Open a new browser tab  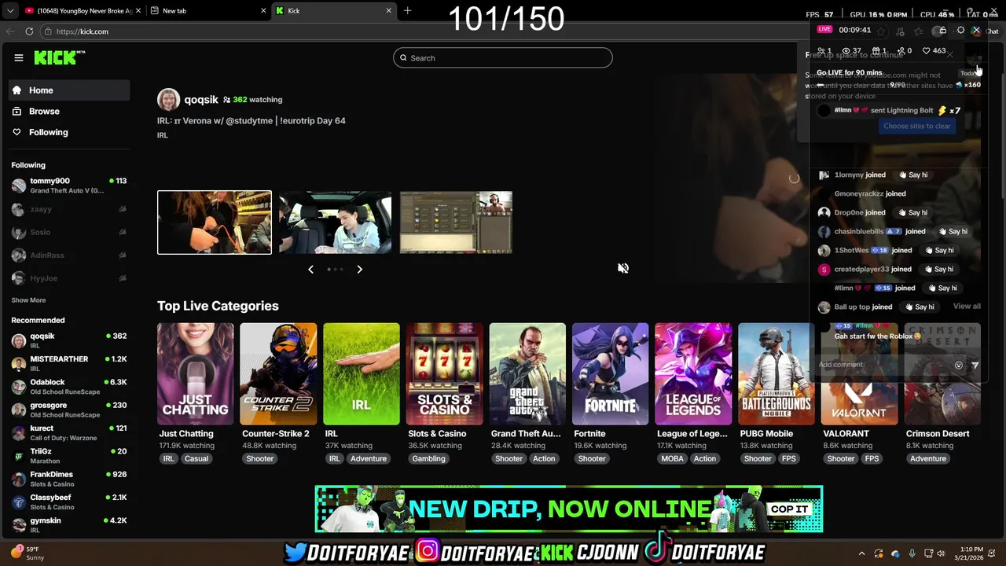click(x=407, y=11)
